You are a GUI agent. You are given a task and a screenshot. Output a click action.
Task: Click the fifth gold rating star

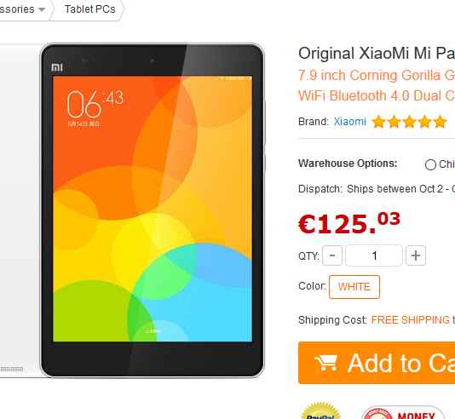(440, 122)
